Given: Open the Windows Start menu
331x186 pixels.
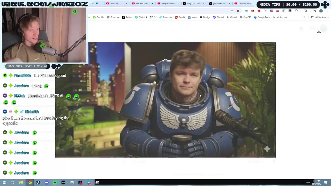Looking at the screenshot, I should point(4,183).
